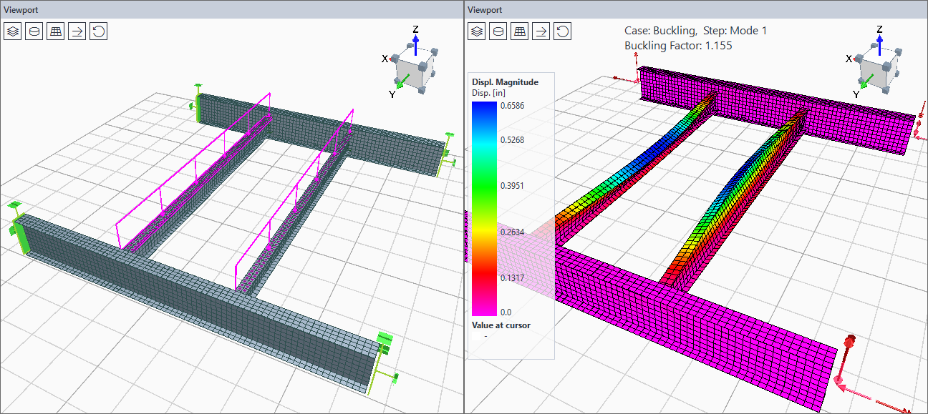The height and width of the screenshot is (414, 928).
Task: Click the reset rotation icon in left viewport
Action: [x=98, y=31]
